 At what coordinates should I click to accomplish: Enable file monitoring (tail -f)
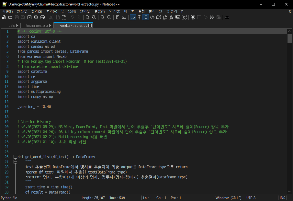pos(184,17)
